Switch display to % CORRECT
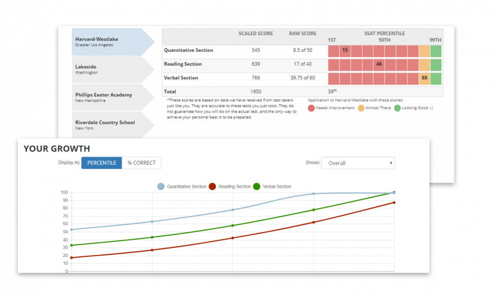492x294 pixels. [142, 163]
